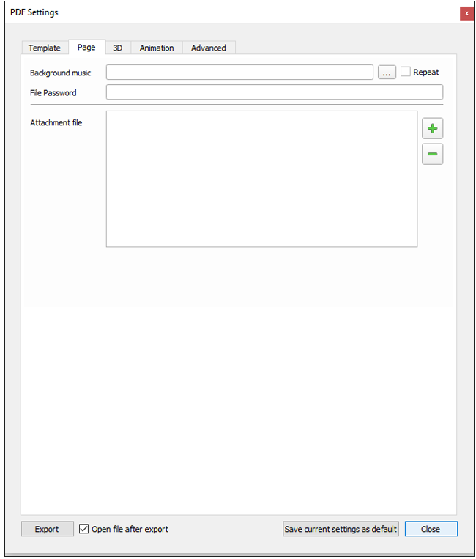Click the Close button at the bottom
476x559 pixels.
[x=431, y=529]
